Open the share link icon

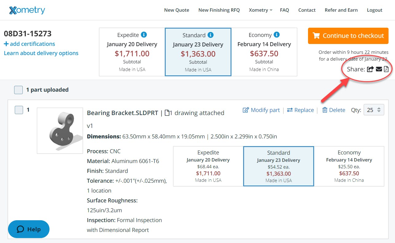click(x=370, y=69)
